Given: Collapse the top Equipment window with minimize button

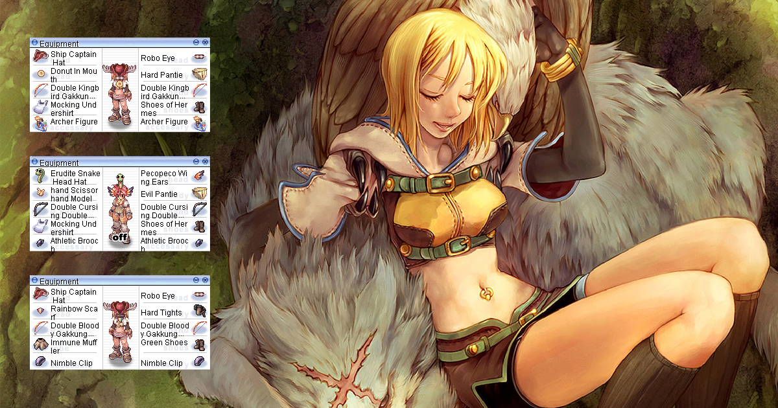Looking at the screenshot, I should point(196,43).
